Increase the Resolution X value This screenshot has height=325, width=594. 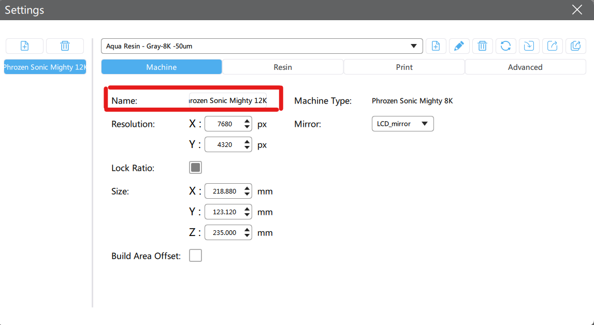[x=247, y=121]
